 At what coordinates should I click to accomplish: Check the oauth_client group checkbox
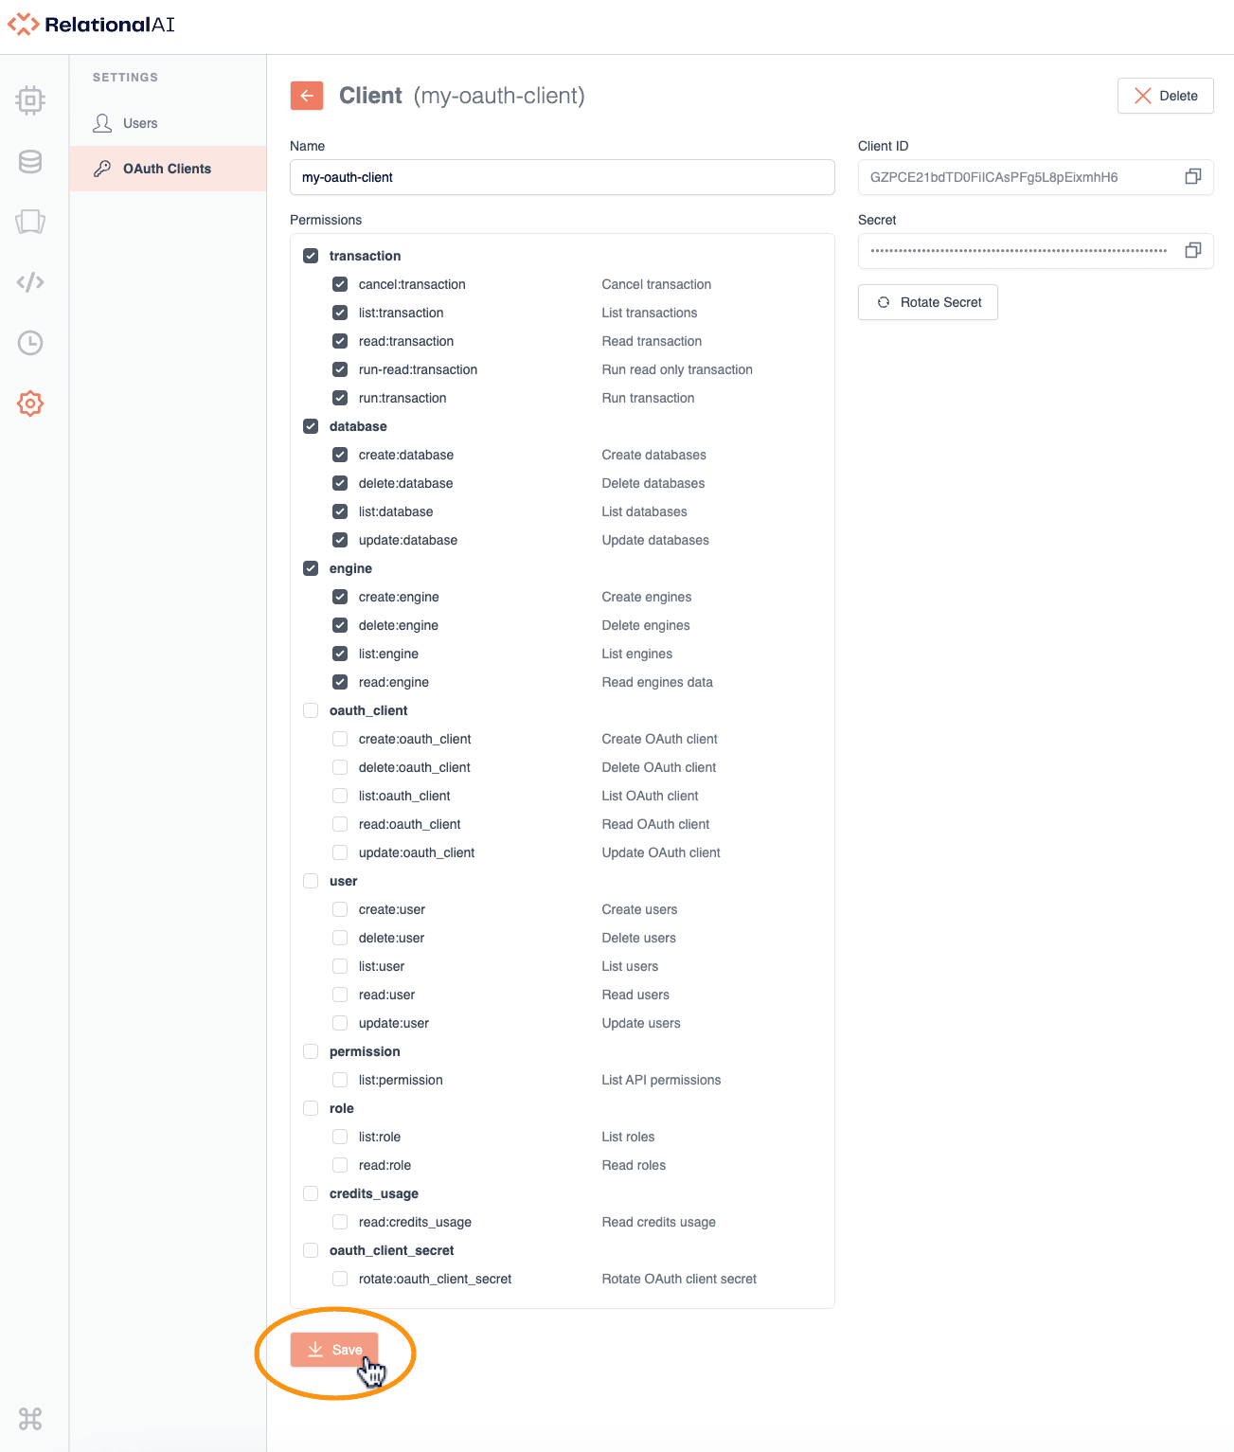pos(311,710)
